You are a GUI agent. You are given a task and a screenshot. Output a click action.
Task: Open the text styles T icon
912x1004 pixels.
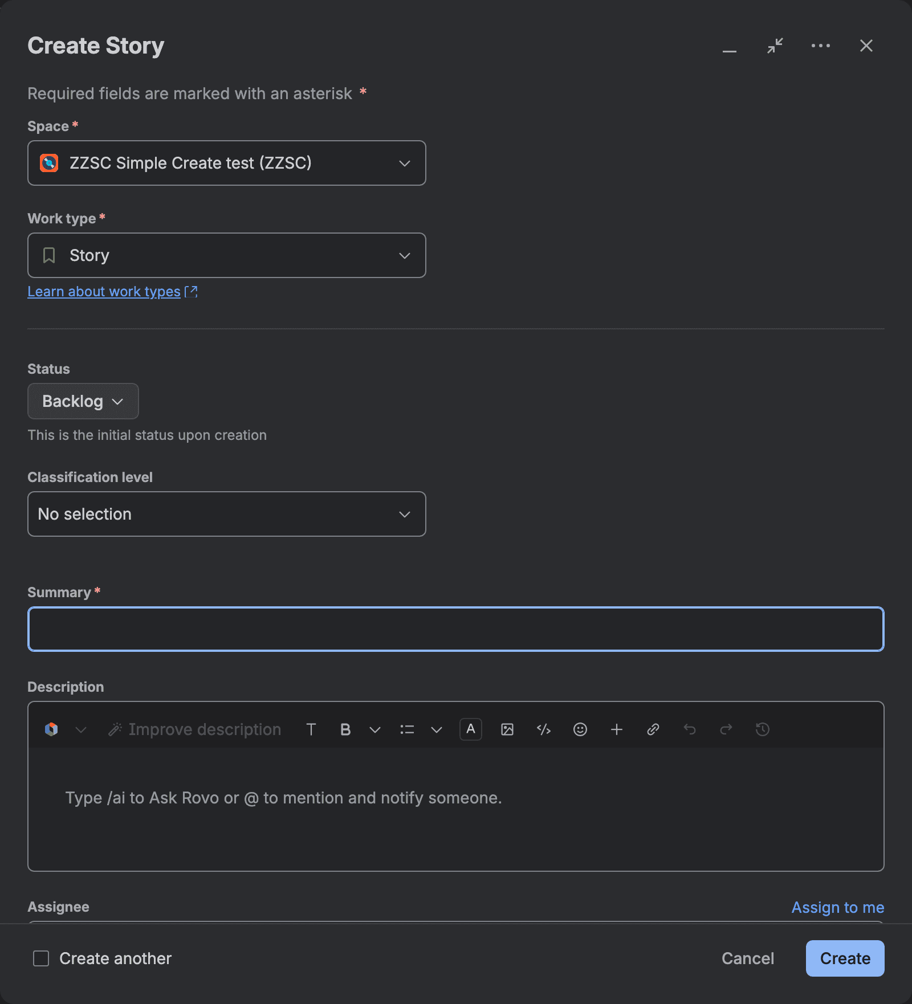311,729
